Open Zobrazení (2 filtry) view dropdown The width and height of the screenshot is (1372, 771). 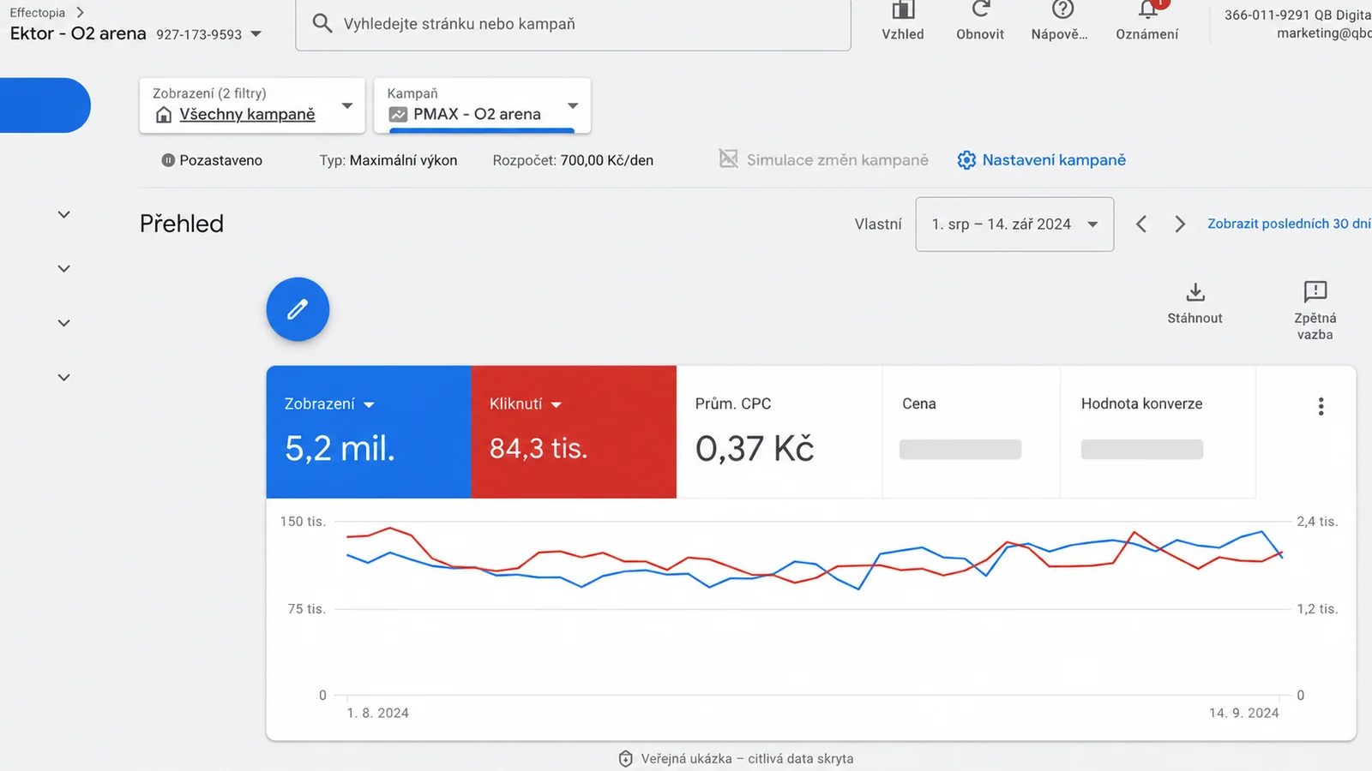(x=252, y=105)
